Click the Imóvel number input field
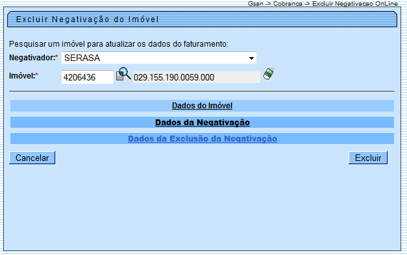The image size is (407, 255). [88, 77]
